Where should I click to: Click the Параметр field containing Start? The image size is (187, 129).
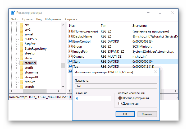[116, 86]
